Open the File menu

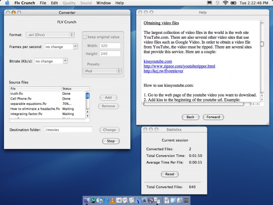pyautogui.click(x=43, y=3)
